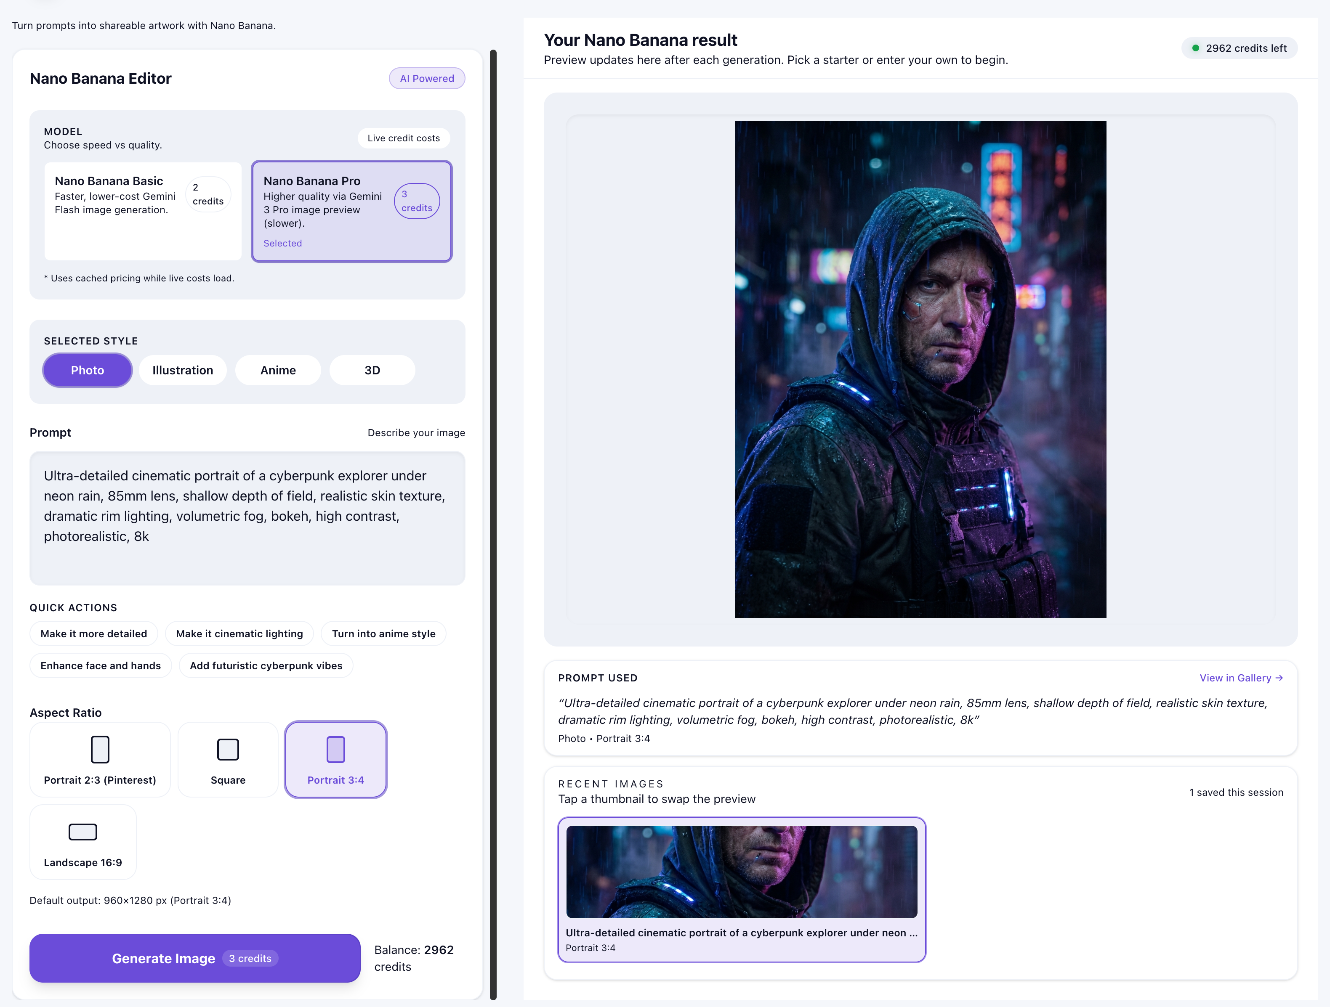Click the green status dot beside credits left
Image resolution: width=1330 pixels, height=1007 pixels.
[1195, 48]
